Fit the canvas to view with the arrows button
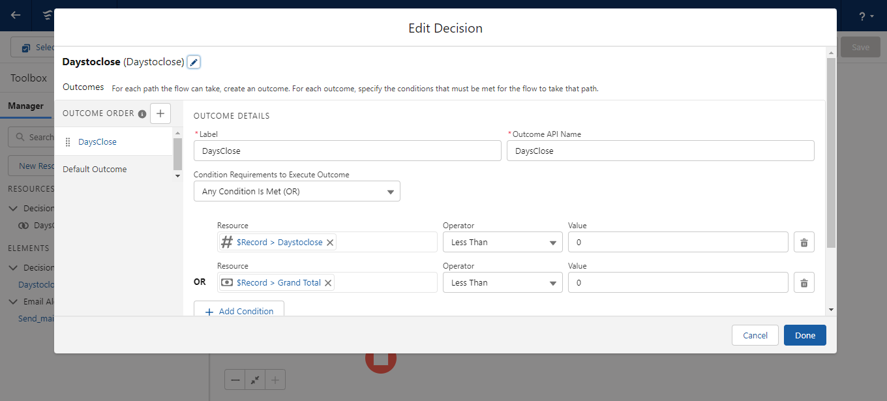The image size is (887, 401). pos(255,379)
